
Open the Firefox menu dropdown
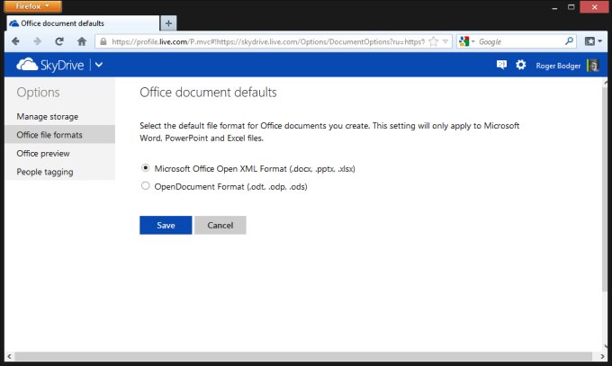coord(32,6)
